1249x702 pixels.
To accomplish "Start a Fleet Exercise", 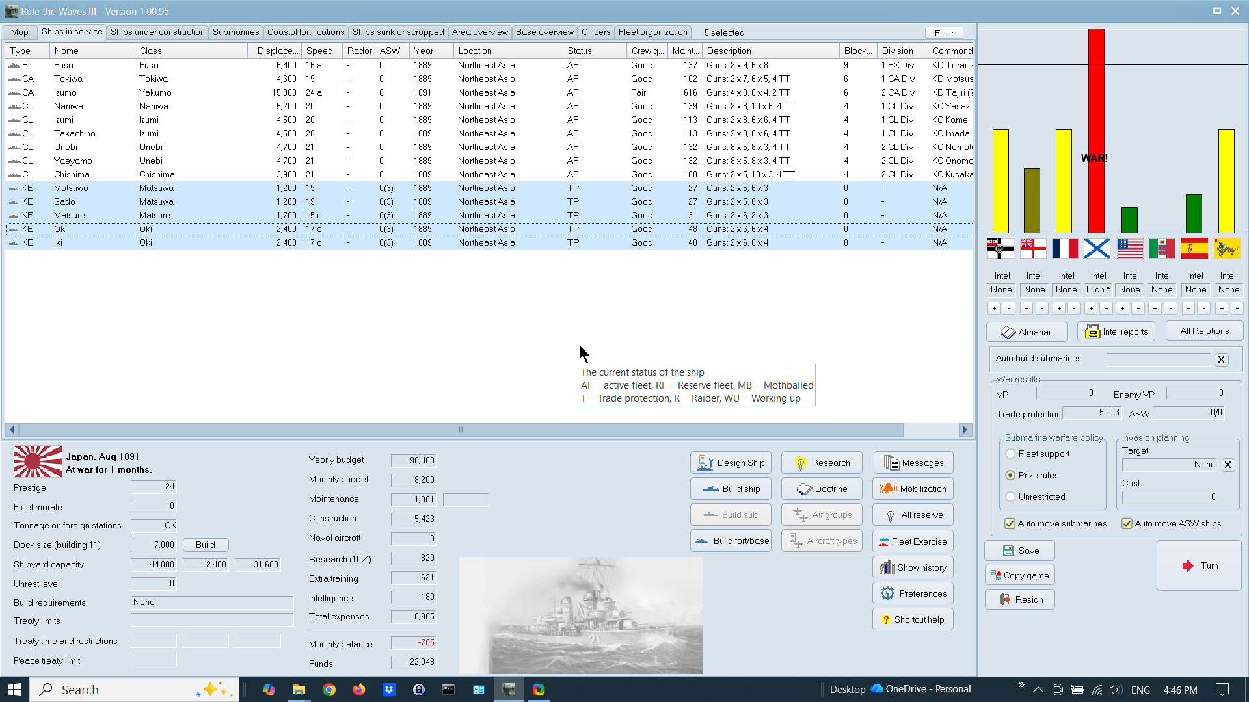I will [913, 541].
